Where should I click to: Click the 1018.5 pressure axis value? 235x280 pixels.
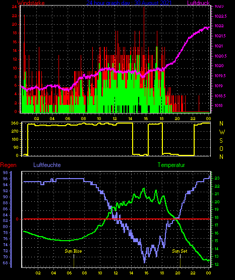220,96
